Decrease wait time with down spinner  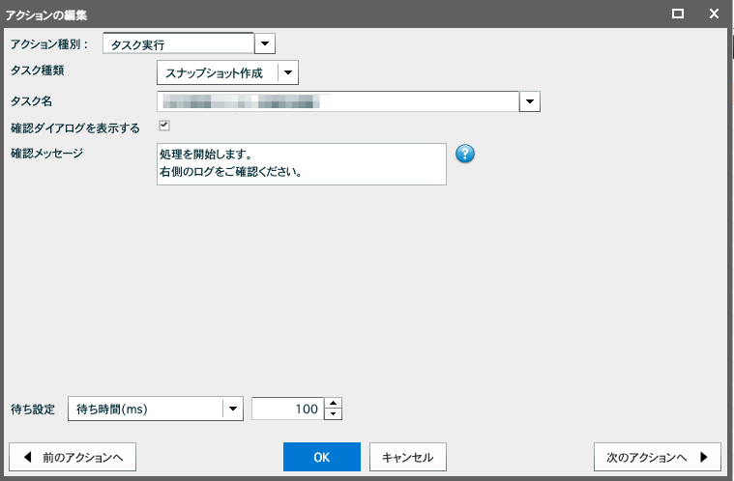[333, 414]
